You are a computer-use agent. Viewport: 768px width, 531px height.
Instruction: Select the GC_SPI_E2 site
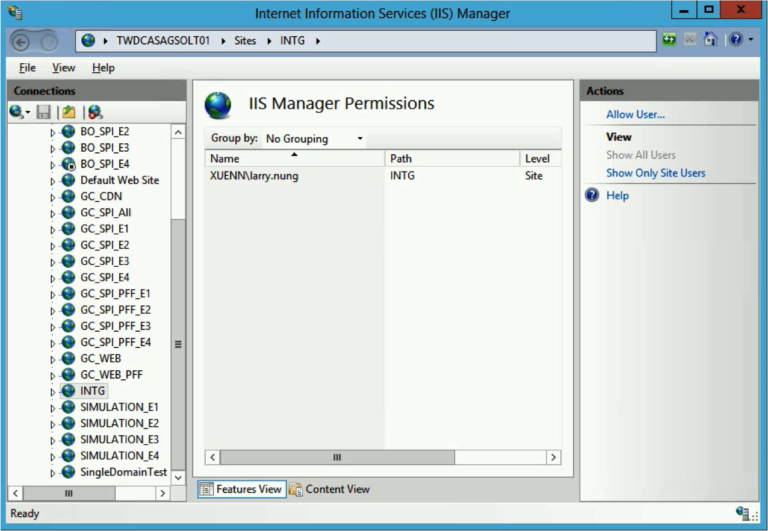[x=105, y=245]
